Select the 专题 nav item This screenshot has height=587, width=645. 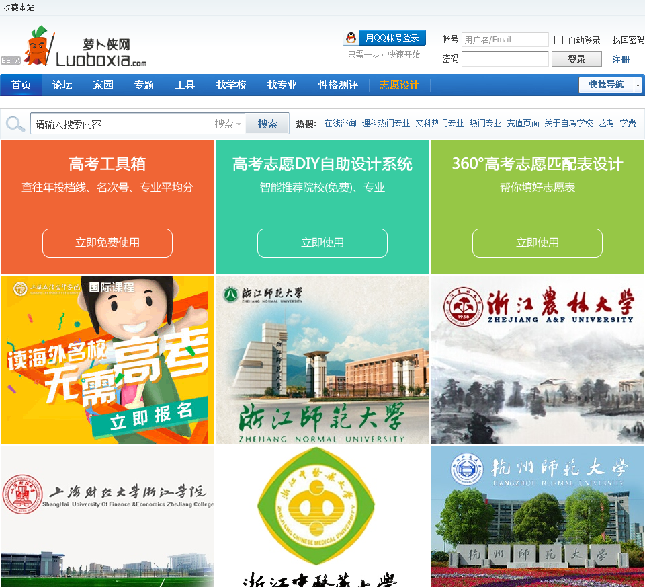144,85
